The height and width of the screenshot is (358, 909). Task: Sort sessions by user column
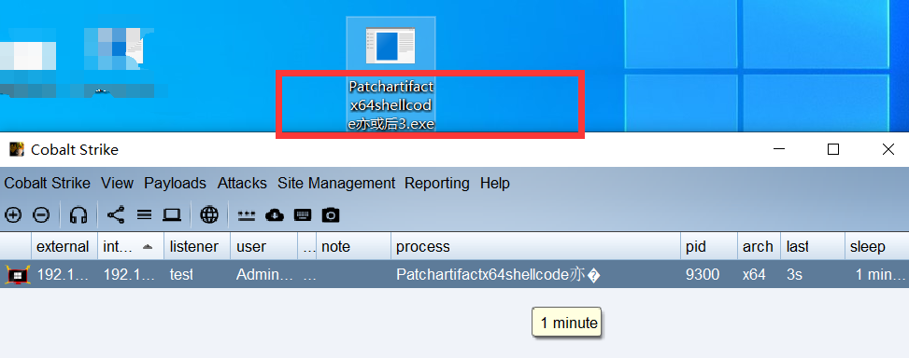(263, 246)
